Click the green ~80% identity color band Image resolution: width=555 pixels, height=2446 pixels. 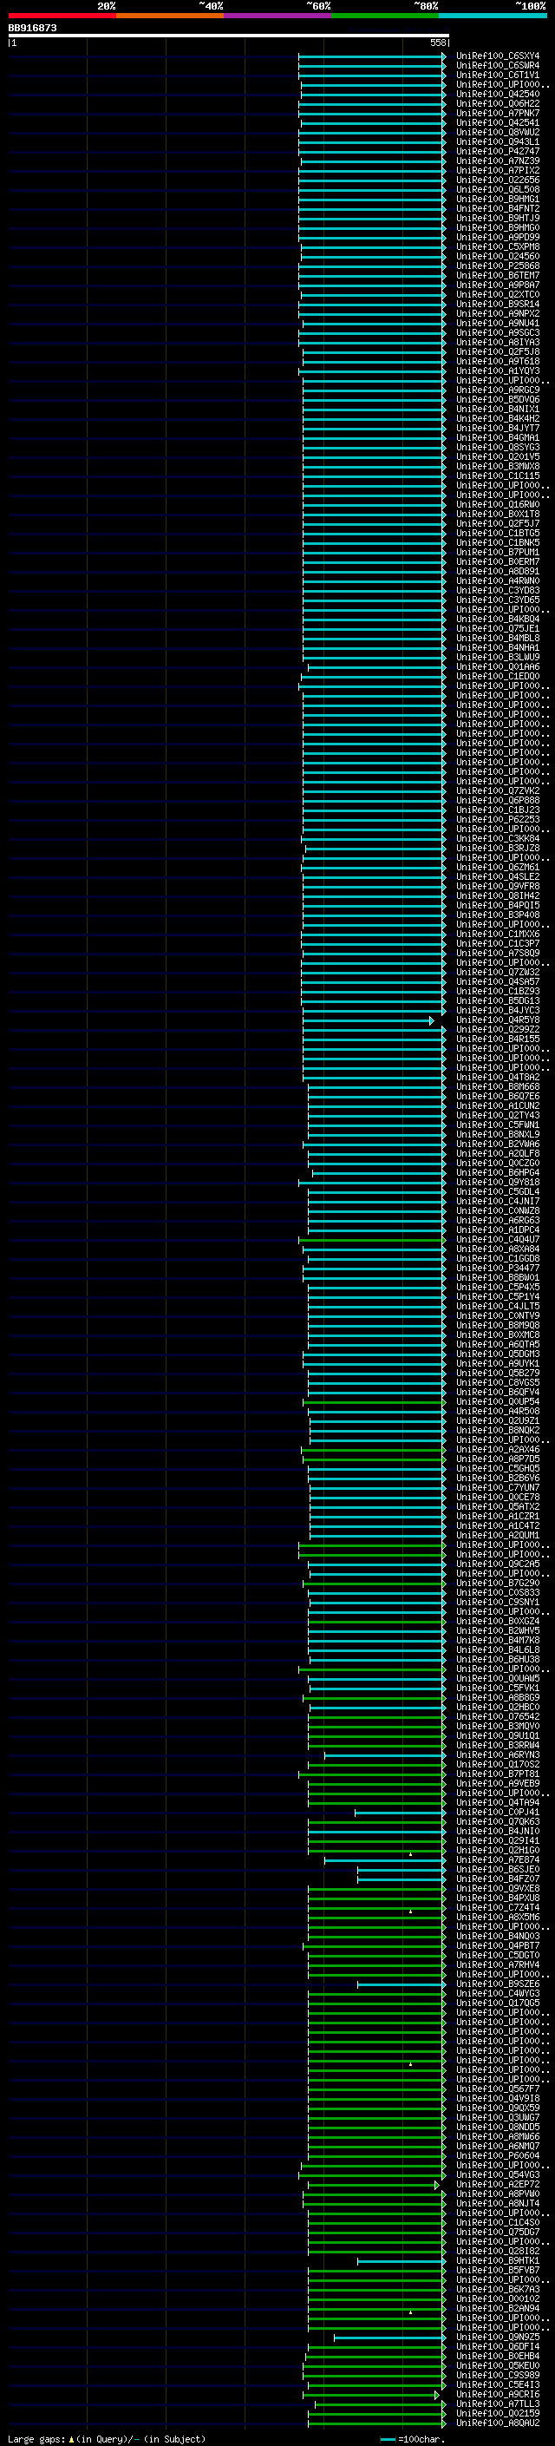pos(385,16)
